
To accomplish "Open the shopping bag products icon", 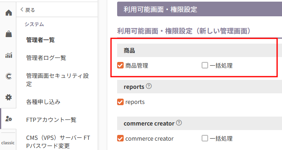I will coord(9,34).
